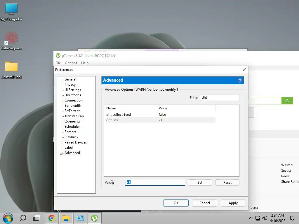Viewport: 299px width, 224px height.
Task: Select Privacy in preferences tree
Action: tap(70, 85)
